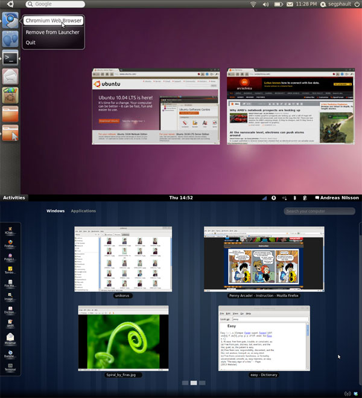Launch Dictionary from the dash

tap(10, 310)
